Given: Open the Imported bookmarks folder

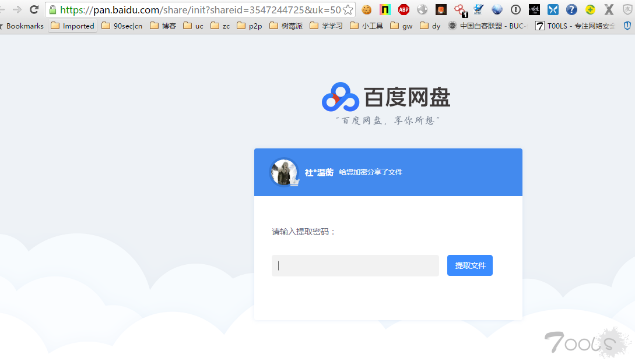Looking at the screenshot, I should click(x=73, y=26).
